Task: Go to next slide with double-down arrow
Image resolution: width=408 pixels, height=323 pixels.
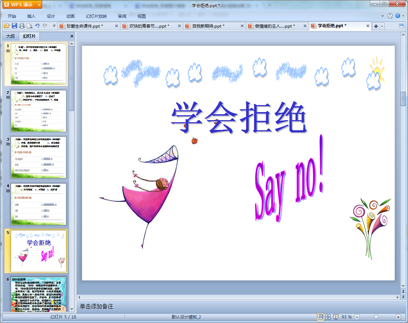Action: (403, 297)
